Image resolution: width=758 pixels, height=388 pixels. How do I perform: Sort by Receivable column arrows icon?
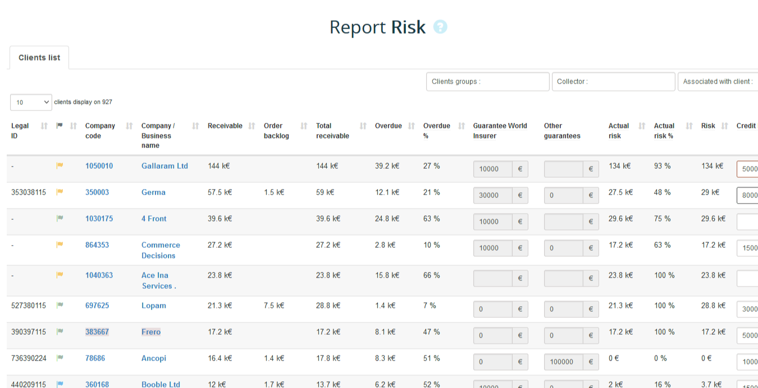(252, 126)
